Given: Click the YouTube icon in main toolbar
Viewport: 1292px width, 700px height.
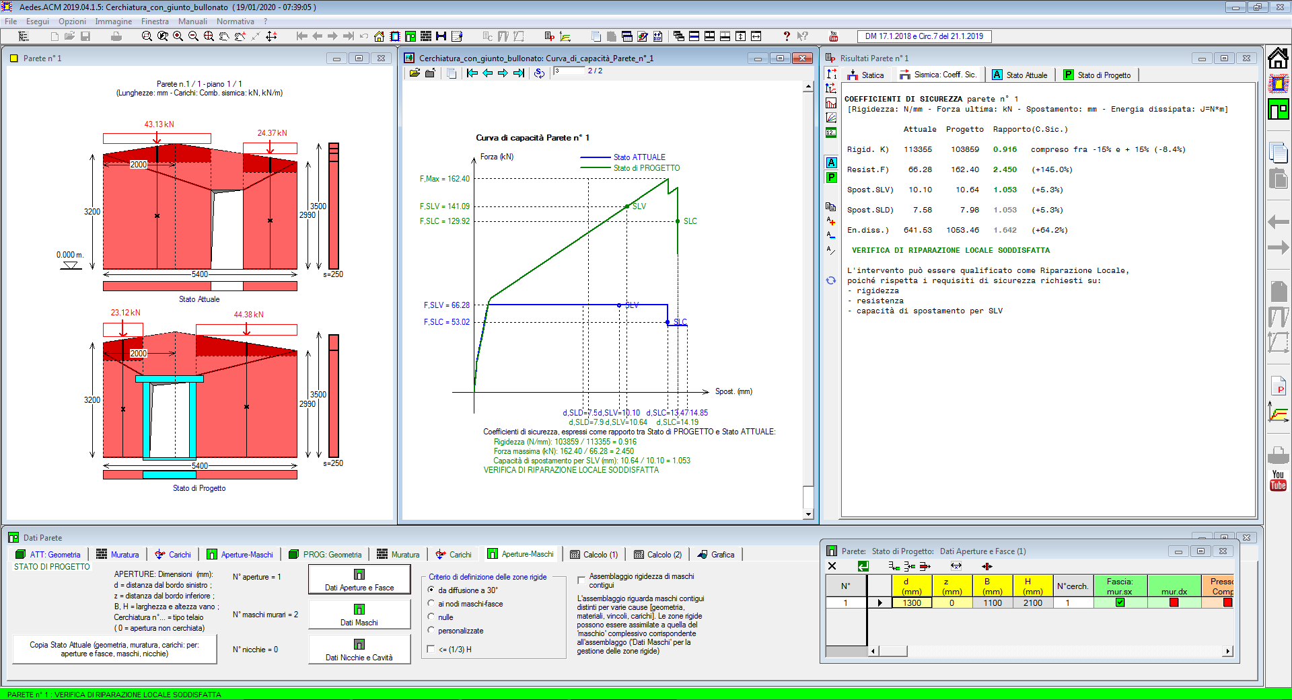Looking at the screenshot, I should pos(834,36).
